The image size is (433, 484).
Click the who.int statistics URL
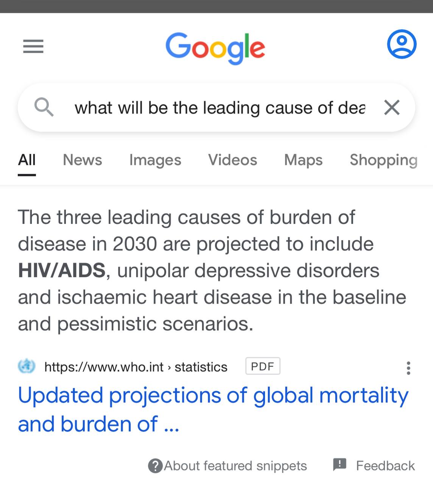pos(136,367)
